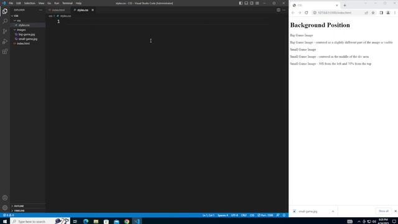Click the browser back arrow
Image resolution: width=398 pixels, height=224 pixels.
(x=293, y=12)
